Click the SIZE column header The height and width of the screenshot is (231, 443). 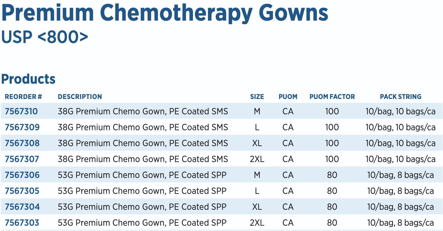tap(257, 97)
